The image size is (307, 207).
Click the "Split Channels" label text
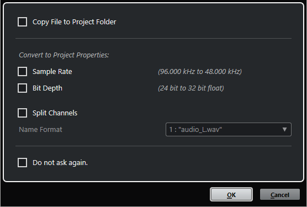click(55, 113)
